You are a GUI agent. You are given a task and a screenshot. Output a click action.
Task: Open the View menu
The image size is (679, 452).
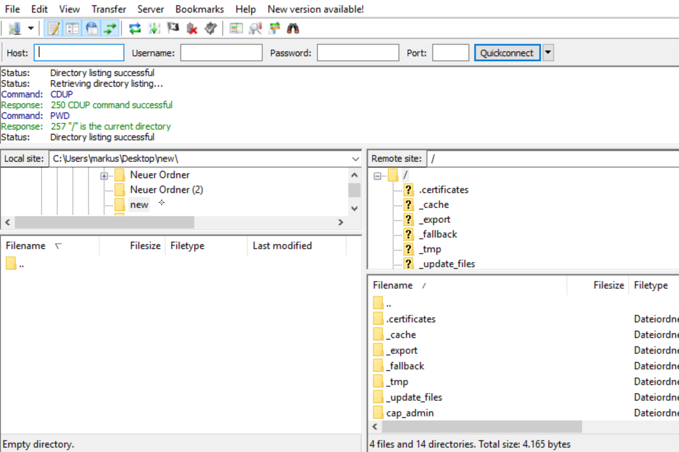pyautogui.click(x=69, y=9)
